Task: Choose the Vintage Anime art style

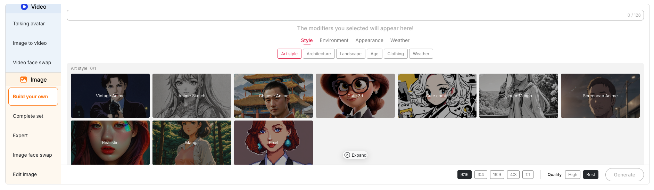Action: pos(110,96)
